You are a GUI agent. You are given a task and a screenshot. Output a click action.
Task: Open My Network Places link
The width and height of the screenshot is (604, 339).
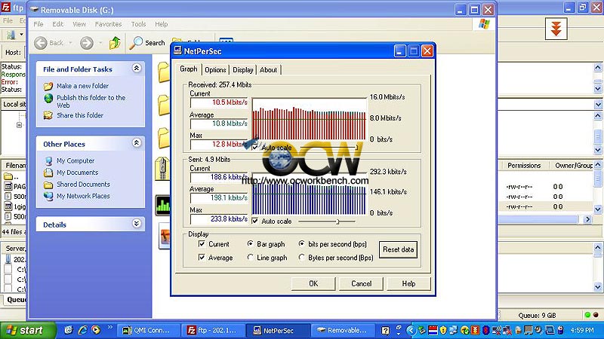tap(83, 196)
